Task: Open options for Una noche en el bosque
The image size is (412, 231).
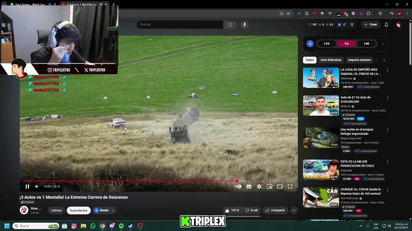Action: tap(387, 130)
